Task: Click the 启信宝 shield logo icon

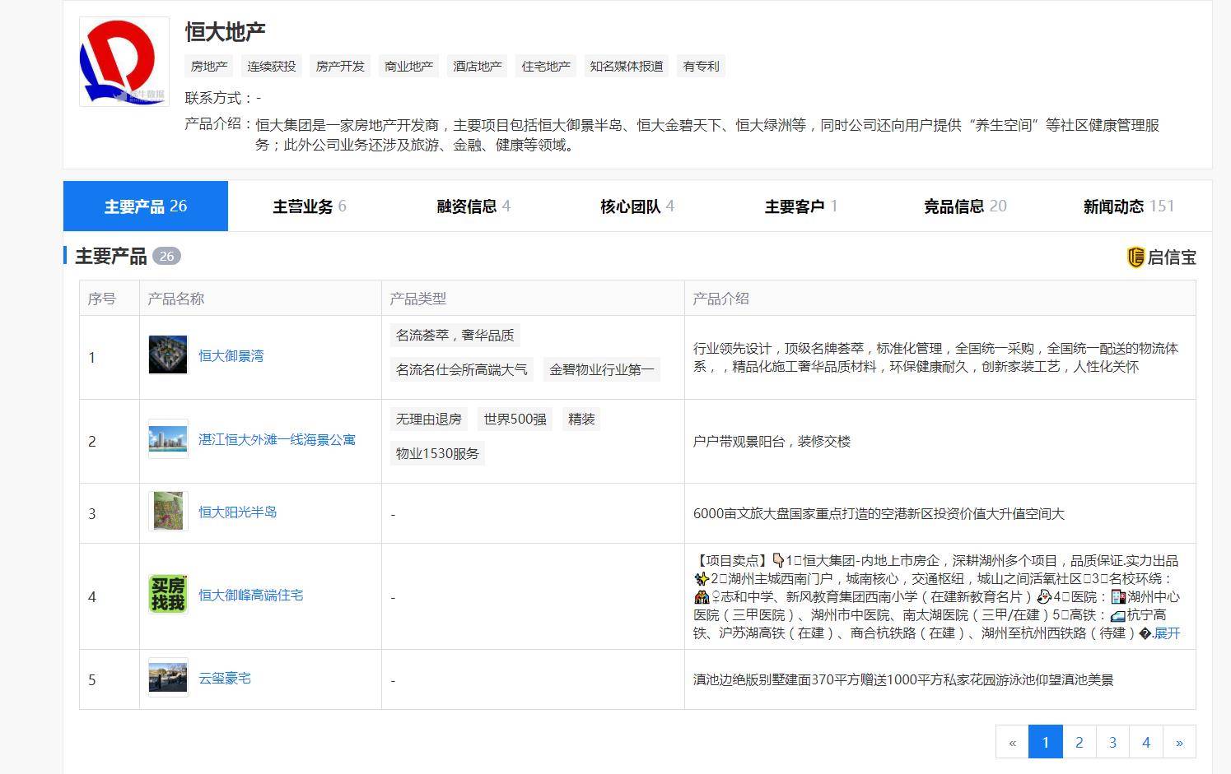Action: (1136, 257)
